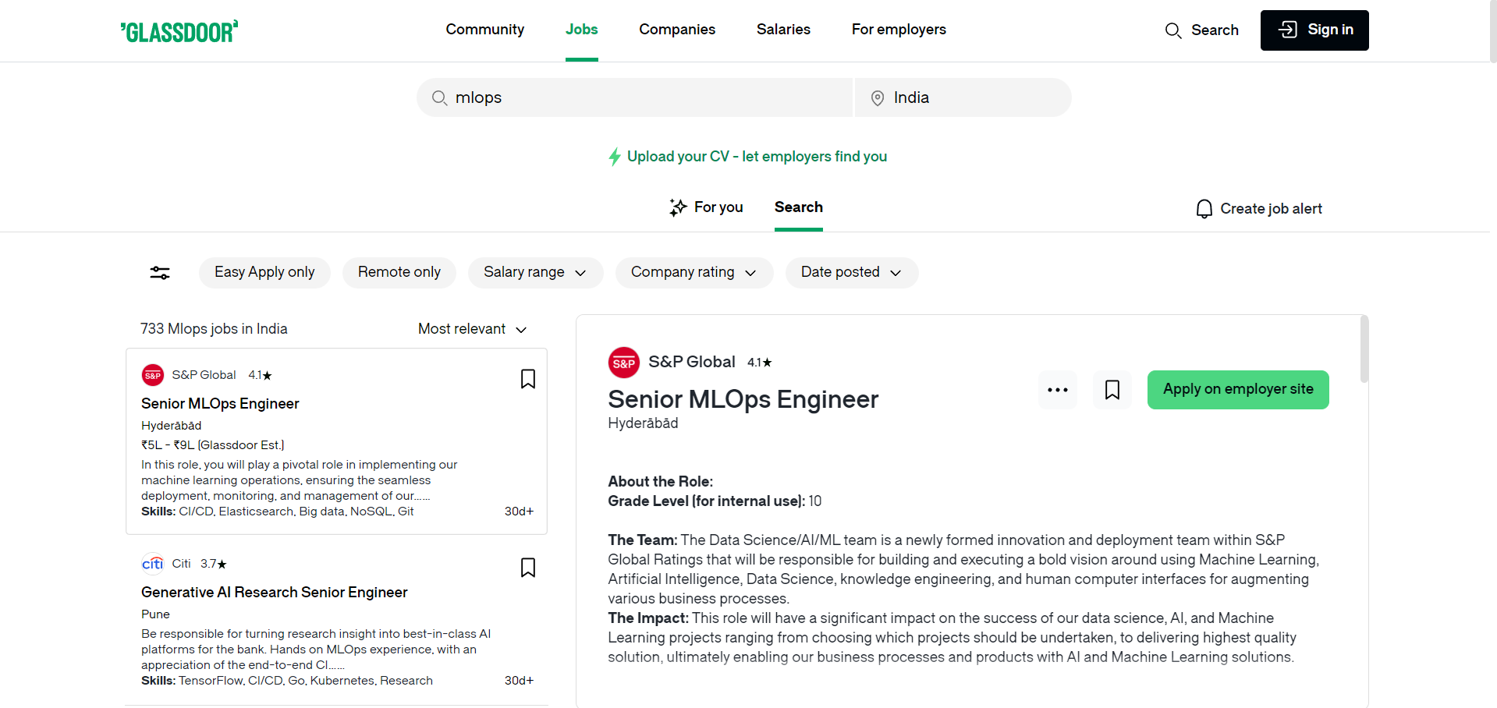
Task: Click '733 Mlops jobs in India' text
Action: tap(214, 329)
